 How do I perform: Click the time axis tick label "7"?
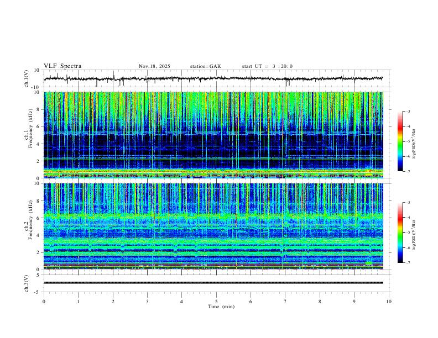tap(285, 302)
